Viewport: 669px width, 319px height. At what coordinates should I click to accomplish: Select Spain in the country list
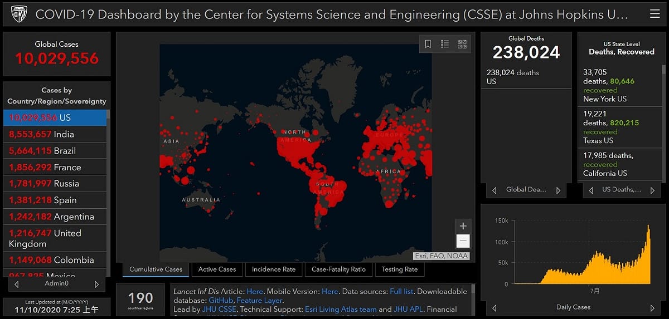55,200
